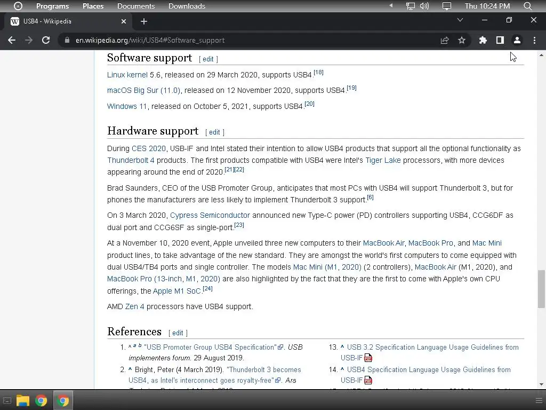Jump back via reference 2 caret
Screen dimensions: 546x410
(130, 369)
